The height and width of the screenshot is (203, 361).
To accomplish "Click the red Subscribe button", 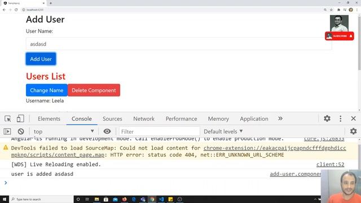I will 340,36.
